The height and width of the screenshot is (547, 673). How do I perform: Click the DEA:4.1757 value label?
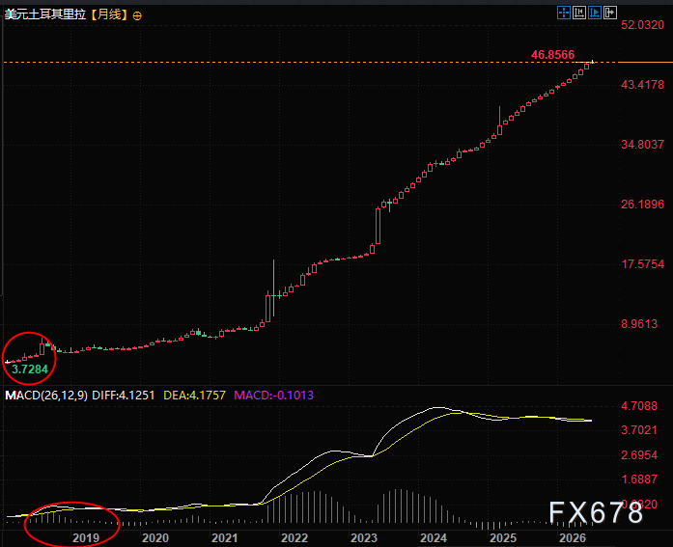[x=194, y=396]
